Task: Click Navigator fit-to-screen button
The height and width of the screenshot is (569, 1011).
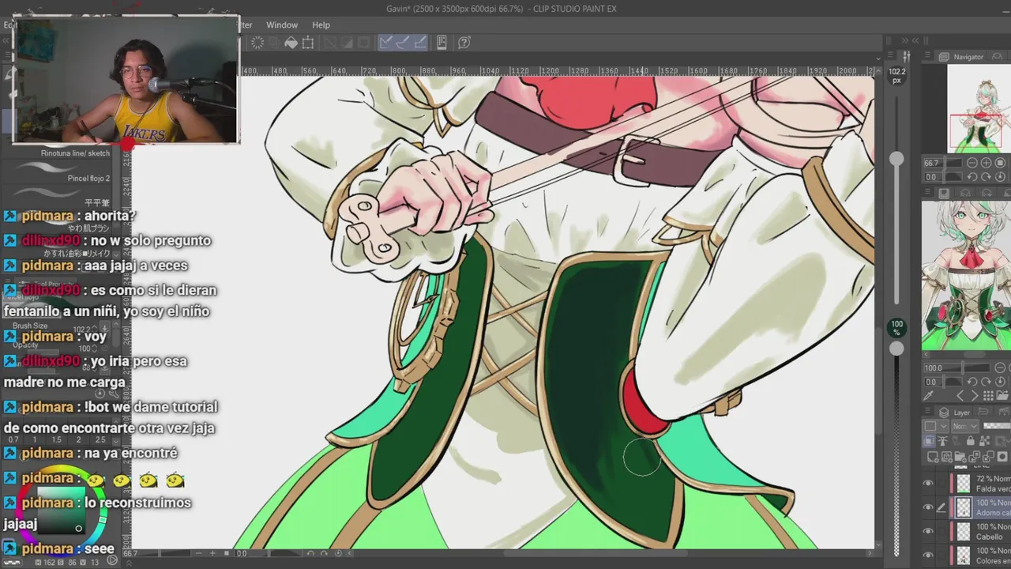Action: point(1000,163)
